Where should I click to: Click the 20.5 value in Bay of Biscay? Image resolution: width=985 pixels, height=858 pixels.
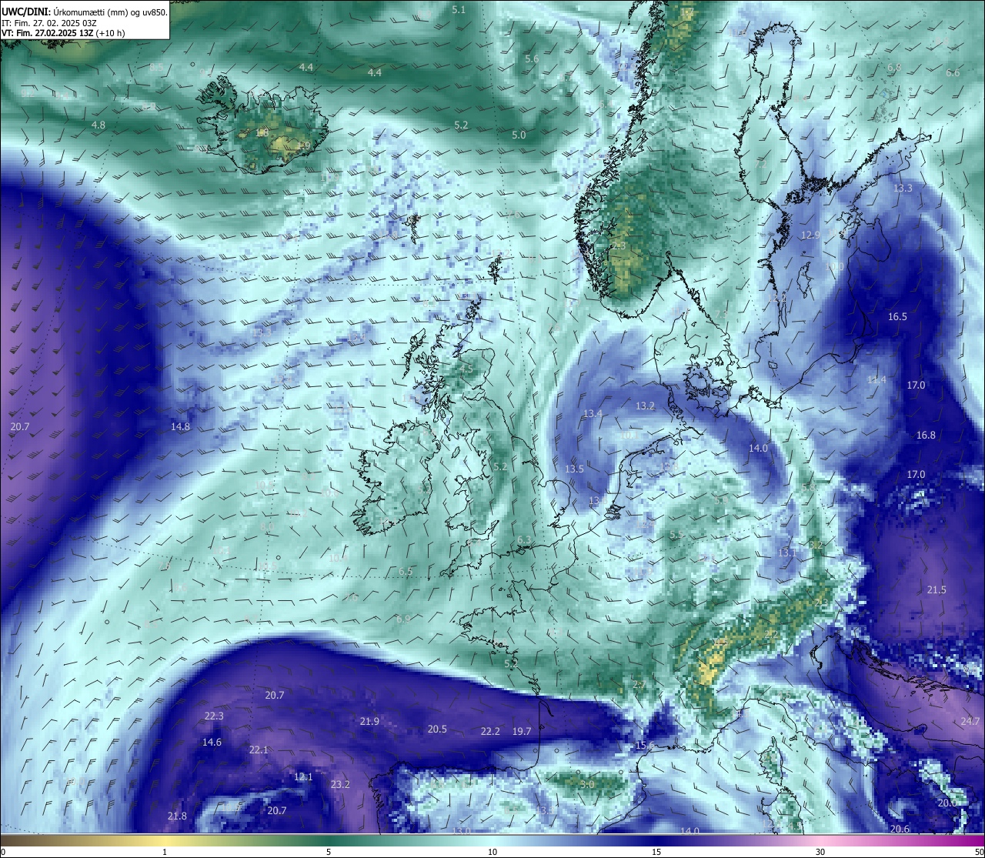coord(437,729)
